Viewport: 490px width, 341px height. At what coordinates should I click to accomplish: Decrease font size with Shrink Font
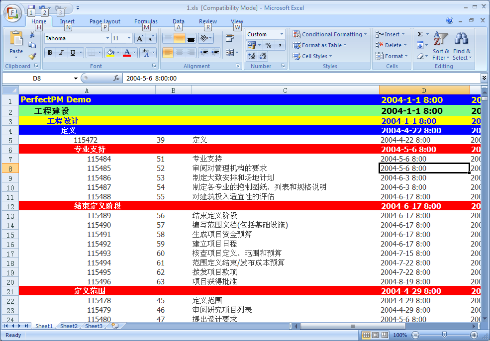[151, 38]
